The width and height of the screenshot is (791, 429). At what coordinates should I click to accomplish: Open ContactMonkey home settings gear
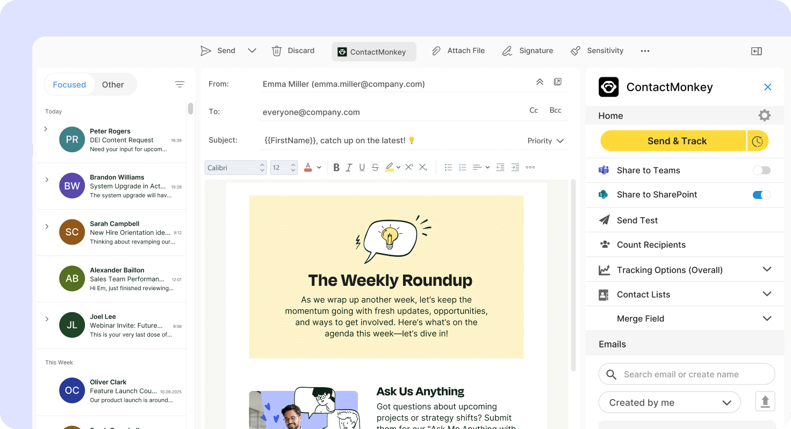pyautogui.click(x=764, y=115)
